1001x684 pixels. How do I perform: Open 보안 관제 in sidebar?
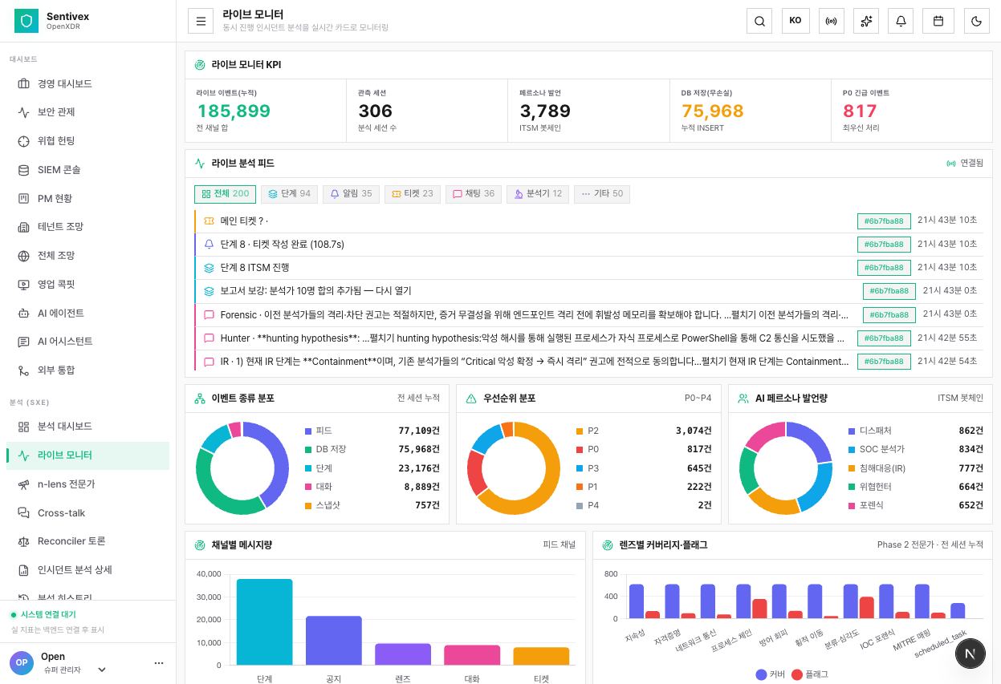tap(87, 112)
